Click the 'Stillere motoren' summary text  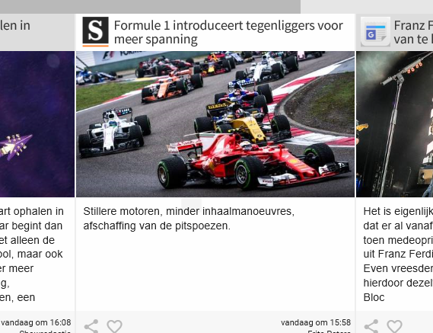coord(189,219)
